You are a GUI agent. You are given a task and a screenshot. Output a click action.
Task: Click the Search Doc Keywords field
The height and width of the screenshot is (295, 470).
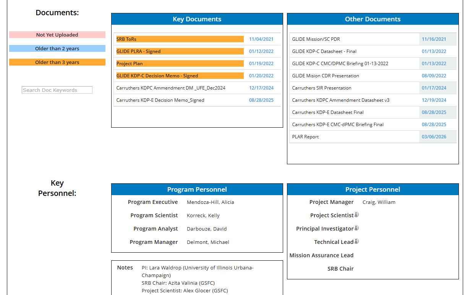(x=57, y=90)
